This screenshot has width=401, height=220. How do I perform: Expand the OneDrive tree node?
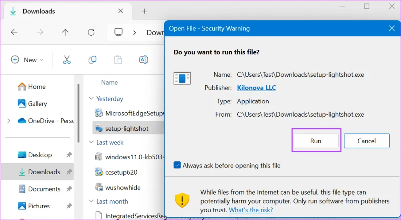9,121
